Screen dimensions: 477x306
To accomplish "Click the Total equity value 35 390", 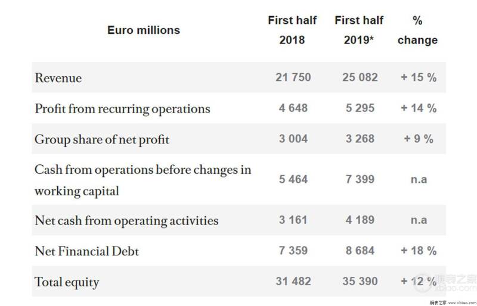I will [x=360, y=282].
